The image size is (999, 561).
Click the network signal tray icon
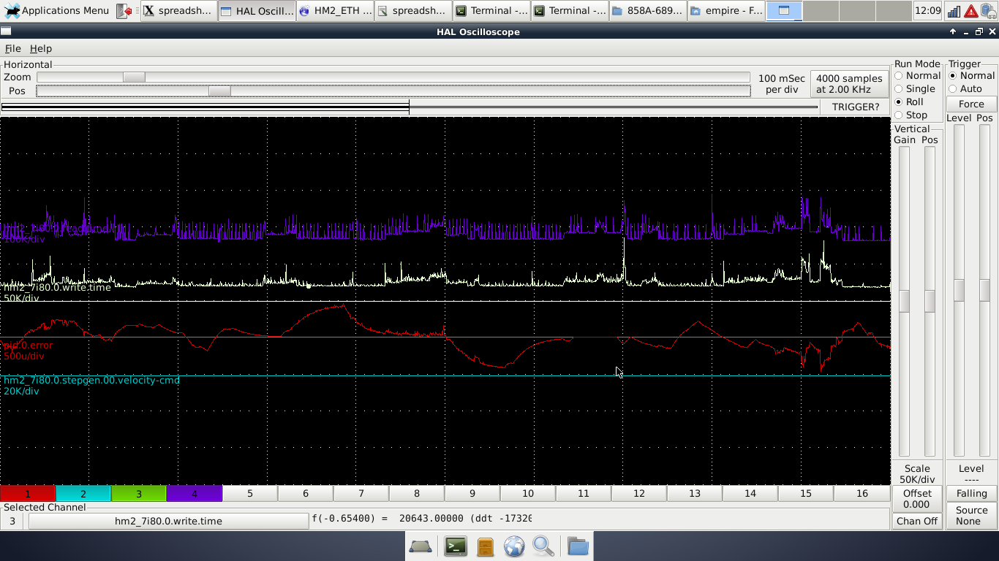954,11
